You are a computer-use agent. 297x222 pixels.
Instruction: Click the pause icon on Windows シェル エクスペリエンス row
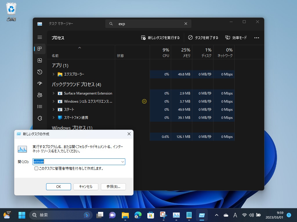[x=144, y=101]
